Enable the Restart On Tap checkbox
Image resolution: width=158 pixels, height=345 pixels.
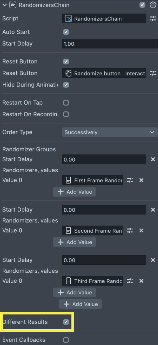(x=66, y=103)
